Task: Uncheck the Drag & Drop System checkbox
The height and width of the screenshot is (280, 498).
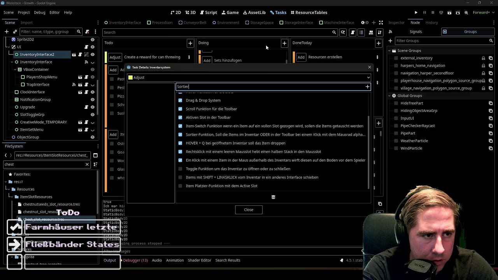Action: 180,100
